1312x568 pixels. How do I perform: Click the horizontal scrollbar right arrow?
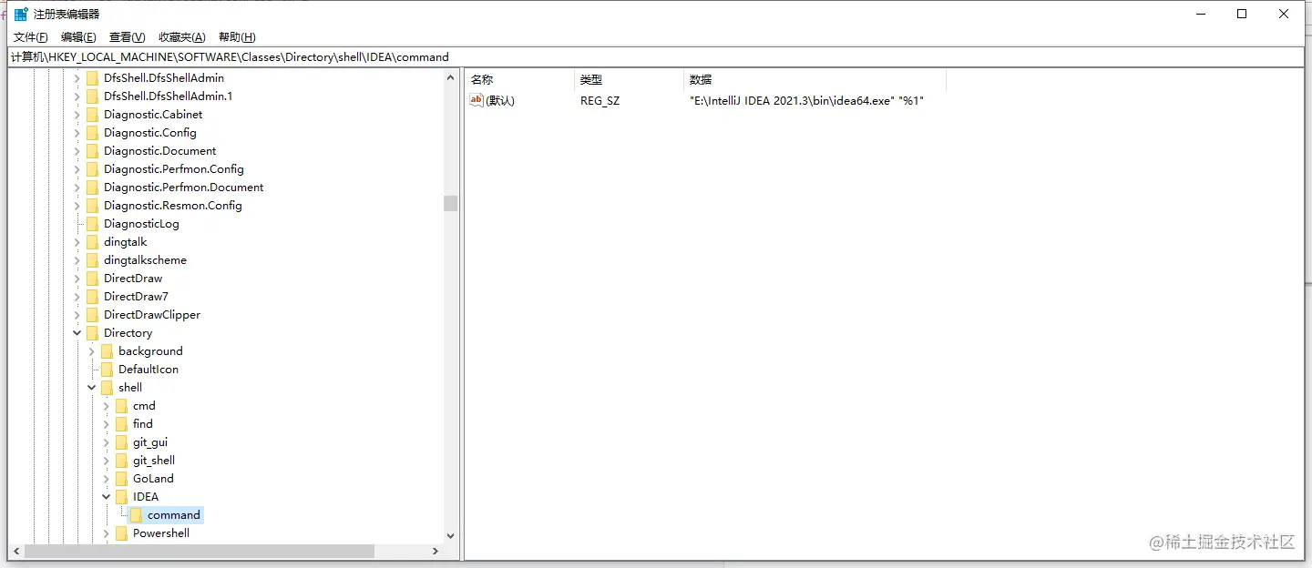436,552
